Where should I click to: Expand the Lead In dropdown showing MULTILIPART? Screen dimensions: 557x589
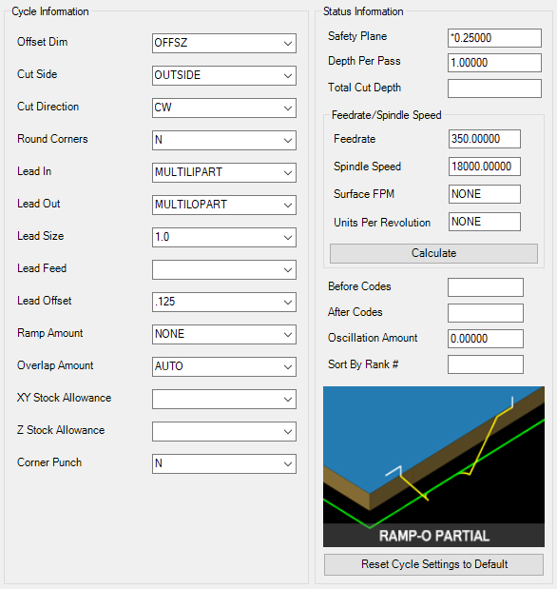click(224, 172)
